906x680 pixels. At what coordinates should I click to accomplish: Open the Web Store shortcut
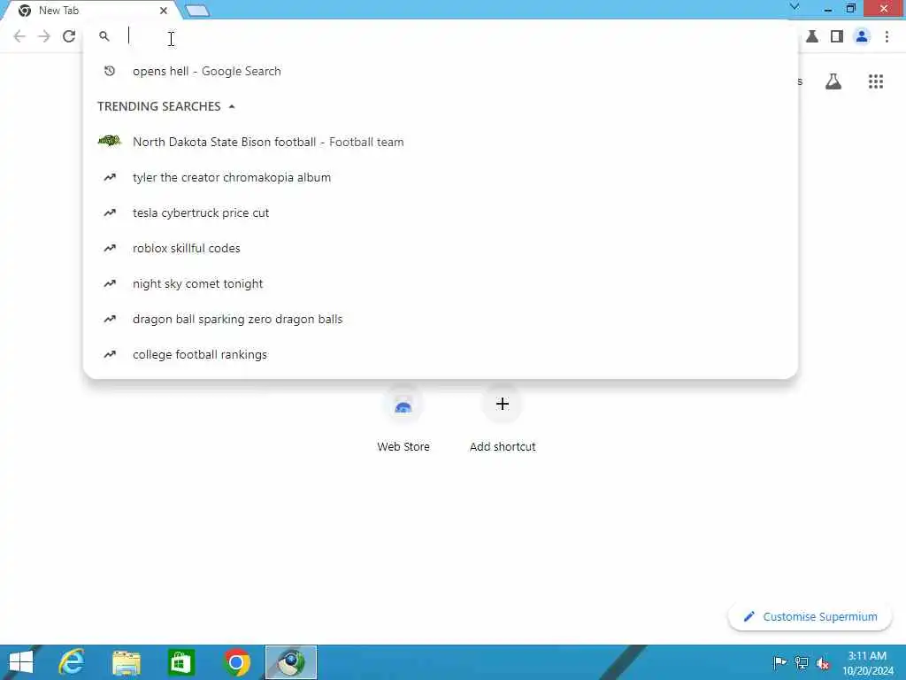[x=403, y=419]
